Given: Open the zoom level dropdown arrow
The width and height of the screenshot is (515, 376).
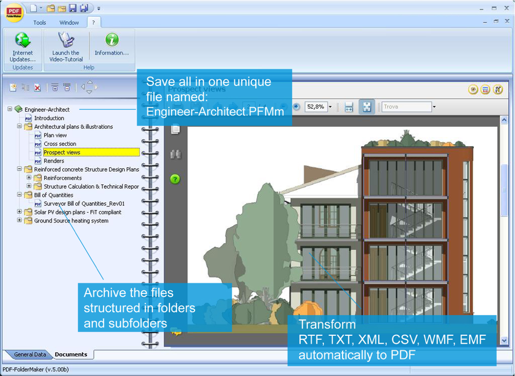Looking at the screenshot, I should click(x=331, y=107).
